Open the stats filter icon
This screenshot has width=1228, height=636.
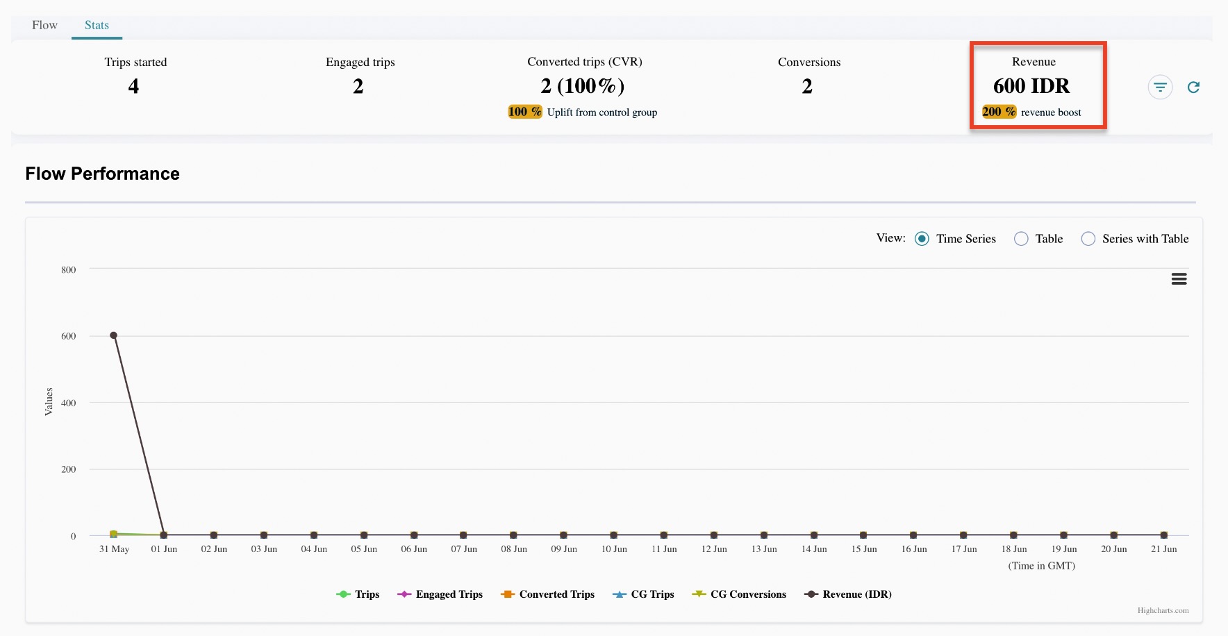click(1160, 87)
